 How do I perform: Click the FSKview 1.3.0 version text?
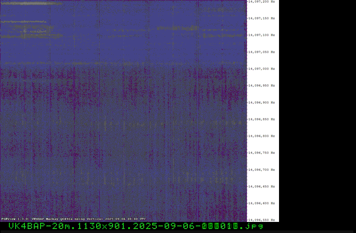[x=15, y=219]
